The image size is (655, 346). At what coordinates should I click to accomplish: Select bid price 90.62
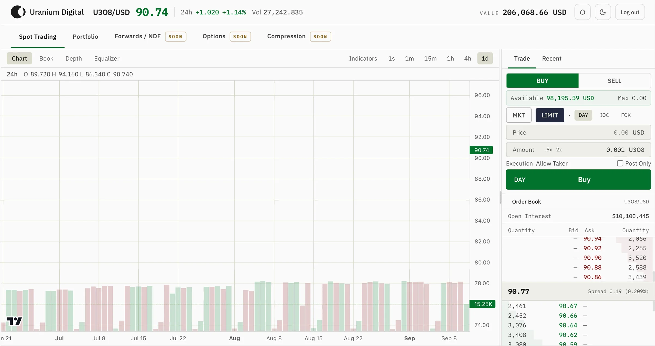(x=568, y=335)
